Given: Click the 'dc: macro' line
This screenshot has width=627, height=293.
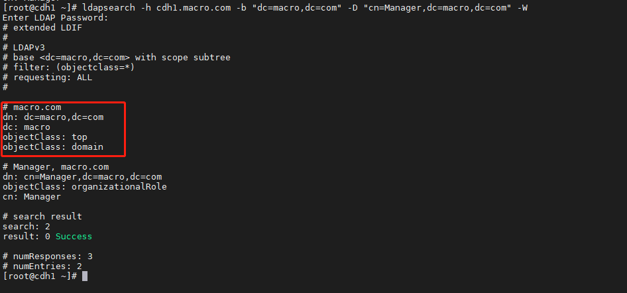Looking at the screenshot, I should tap(27, 127).
